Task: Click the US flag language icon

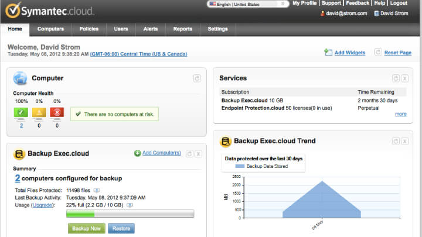Action: [x=213, y=4]
